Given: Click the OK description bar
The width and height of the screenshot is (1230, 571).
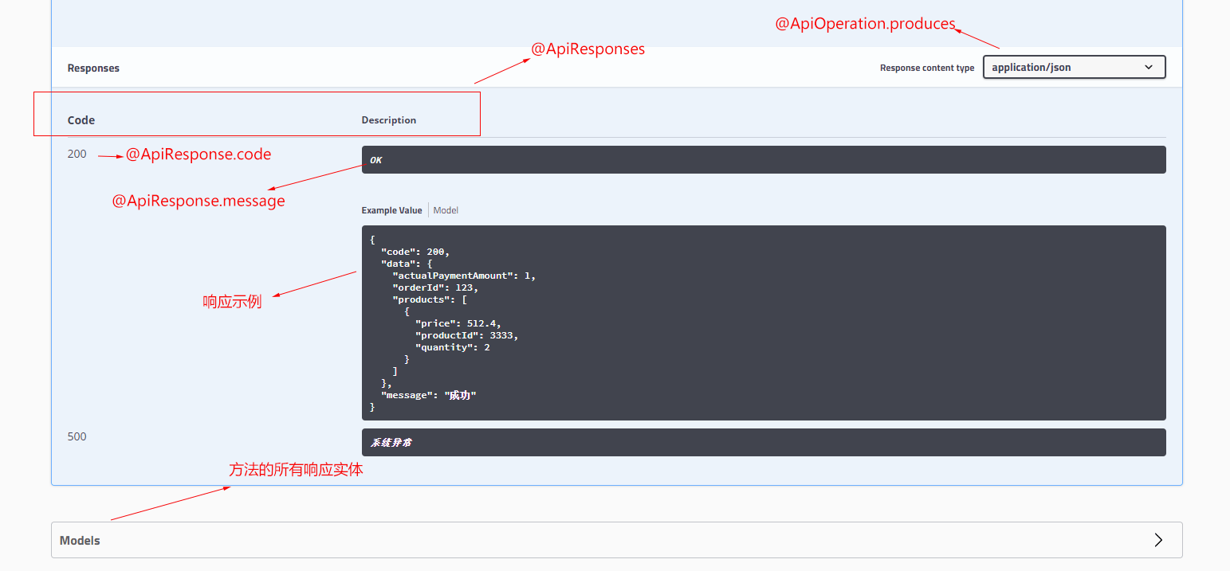Looking at the screenshot, I should click(x=763, y=159).
